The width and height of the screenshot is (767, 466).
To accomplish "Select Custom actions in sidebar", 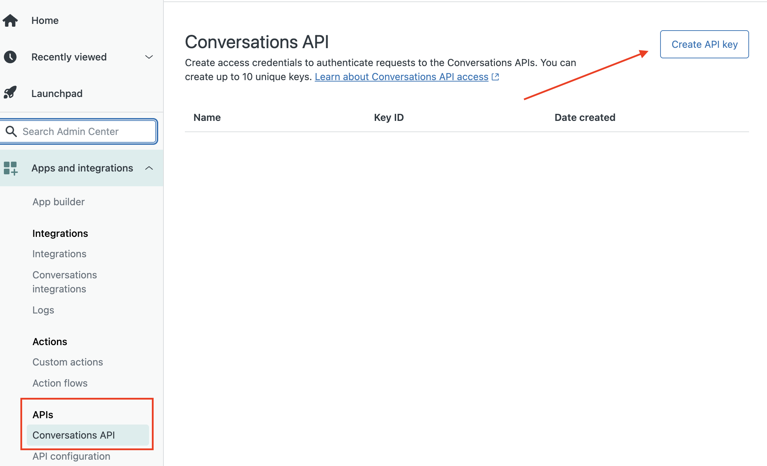I will 68,362.
